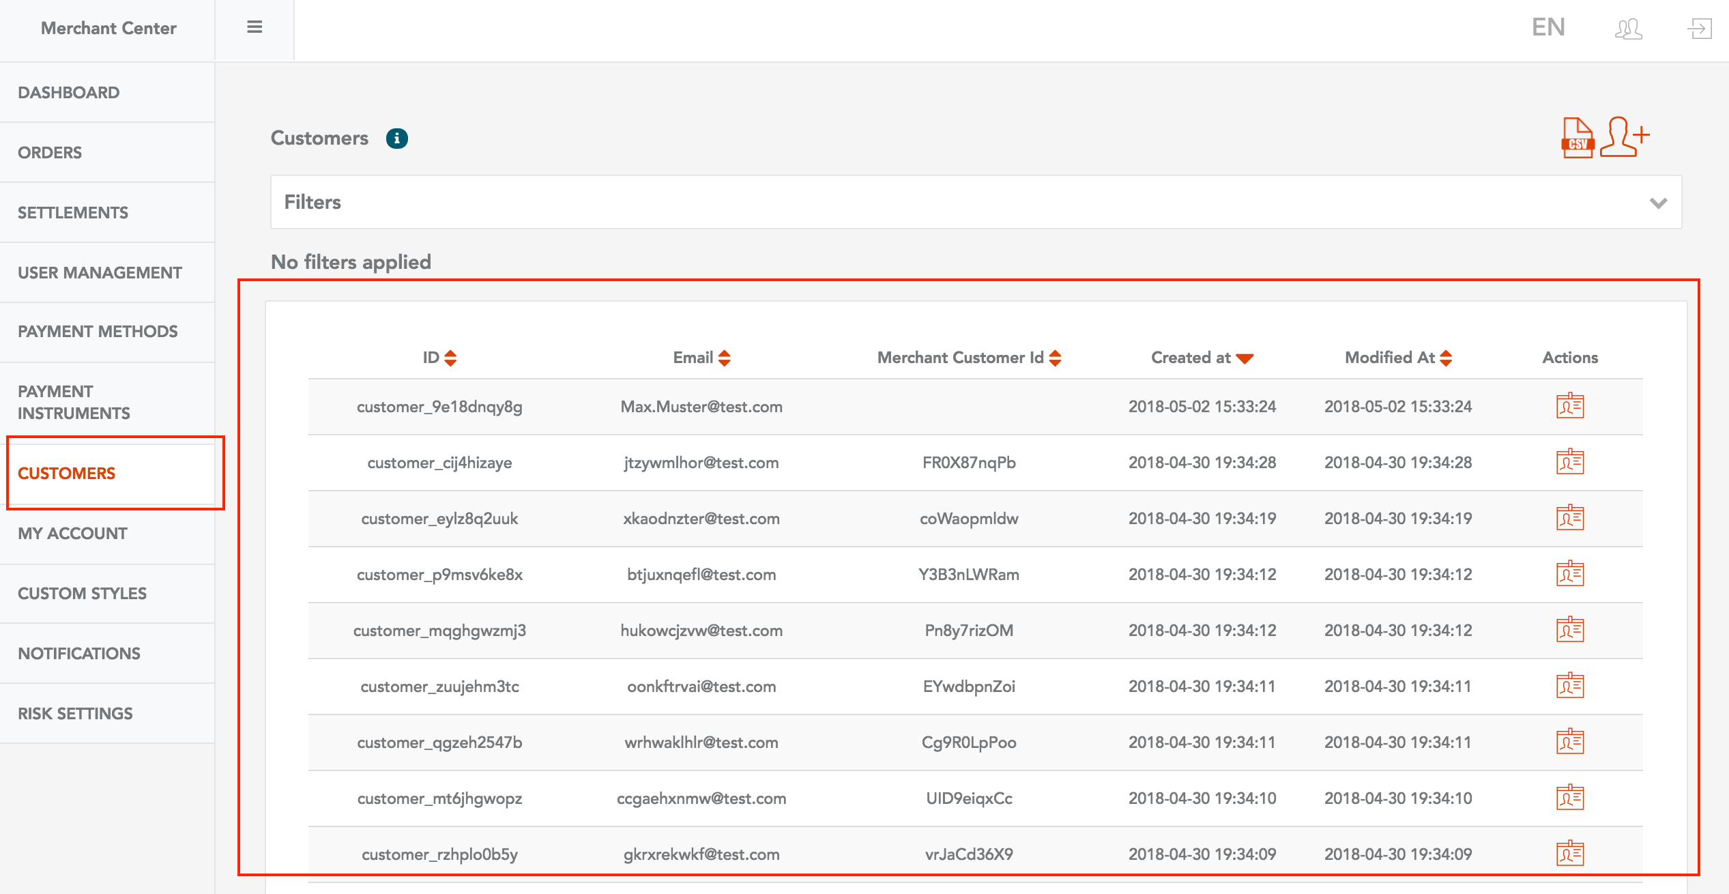This screenshot has height=894, width=1729.
Task: Export customers as CSV file
Action: 1577,138
